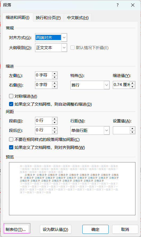
Task: Open the 大纲级别 dropdown arrow
Action: pos(64,48)
